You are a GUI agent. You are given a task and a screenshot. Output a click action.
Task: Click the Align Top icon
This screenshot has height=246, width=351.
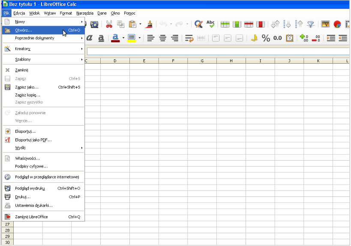pos(216,38)
